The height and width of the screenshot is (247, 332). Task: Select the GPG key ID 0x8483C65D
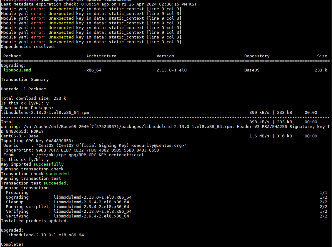pos(60,141)
